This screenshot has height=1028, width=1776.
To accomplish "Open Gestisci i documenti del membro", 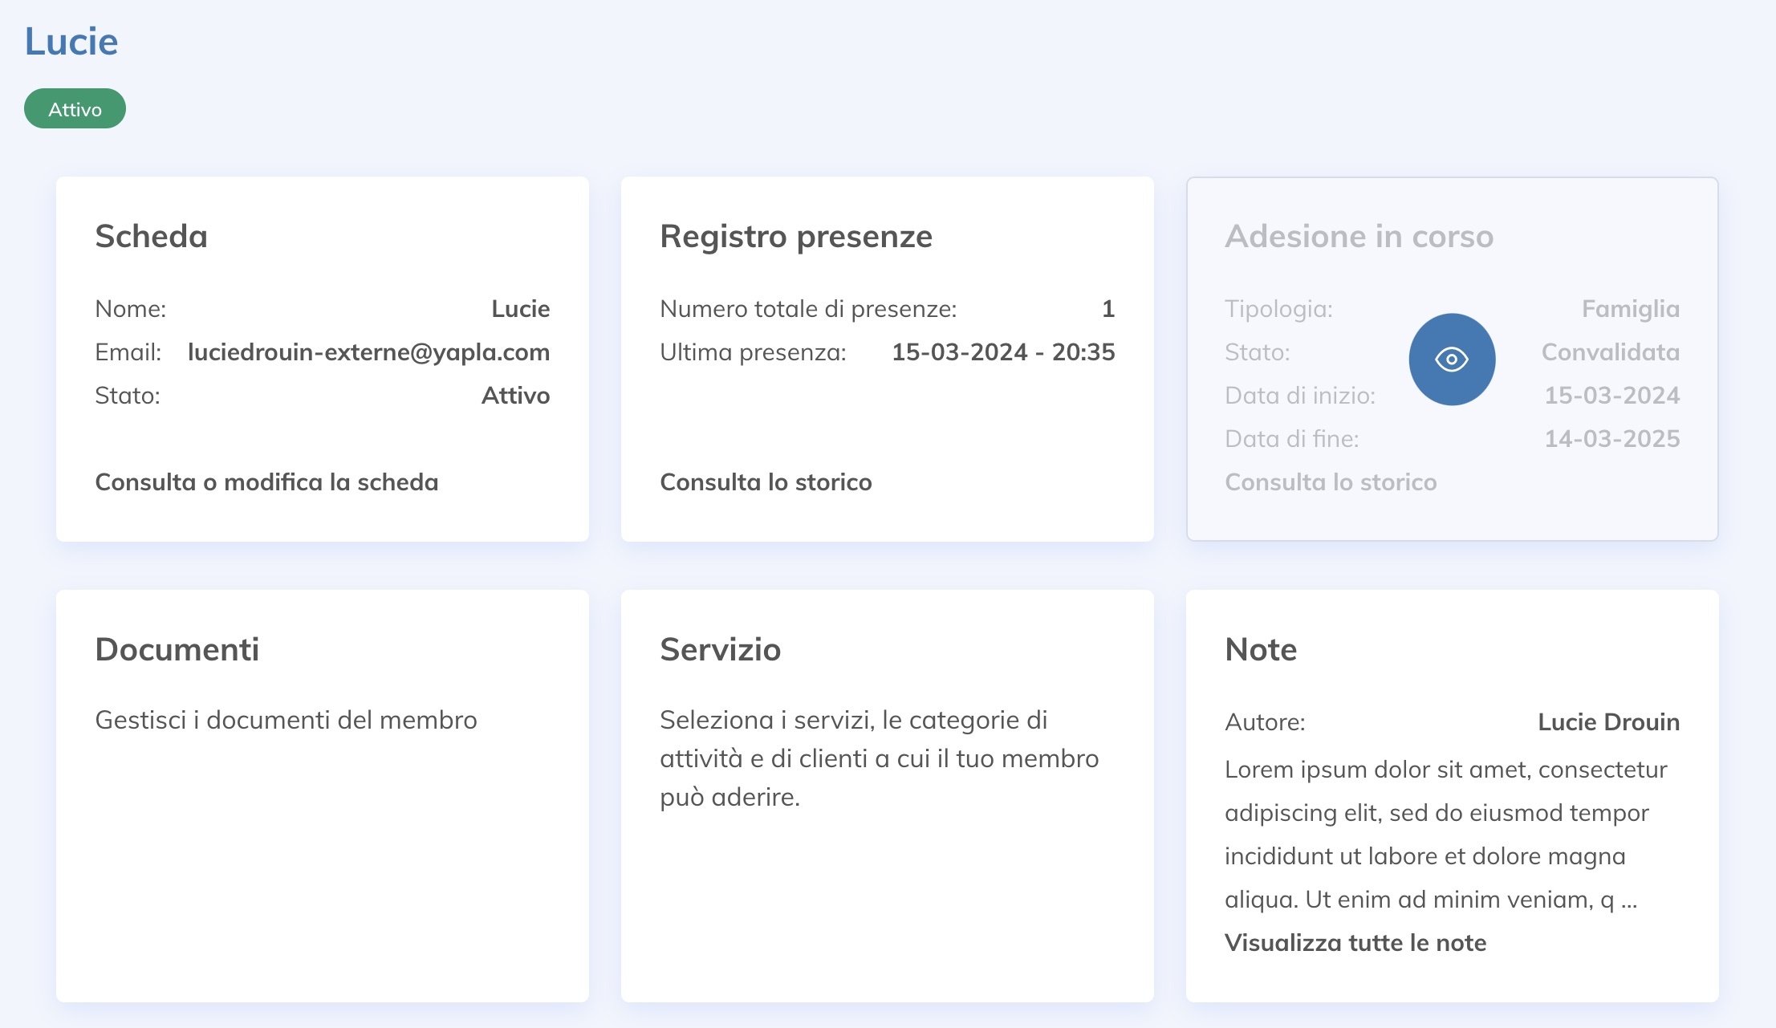I will click(x=286, y=720).
